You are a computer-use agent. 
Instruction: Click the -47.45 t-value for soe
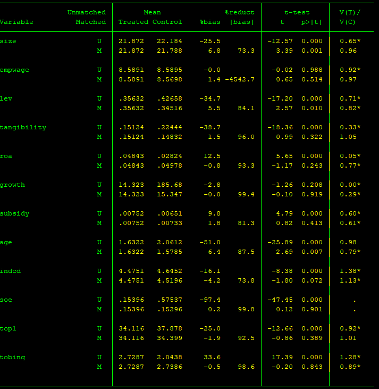coord(280,300)
